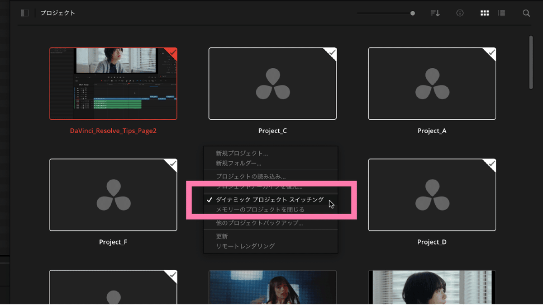Select the Project_D thumbnail
This screenshot has height=305, width=543.
click(x=432, y=195)
